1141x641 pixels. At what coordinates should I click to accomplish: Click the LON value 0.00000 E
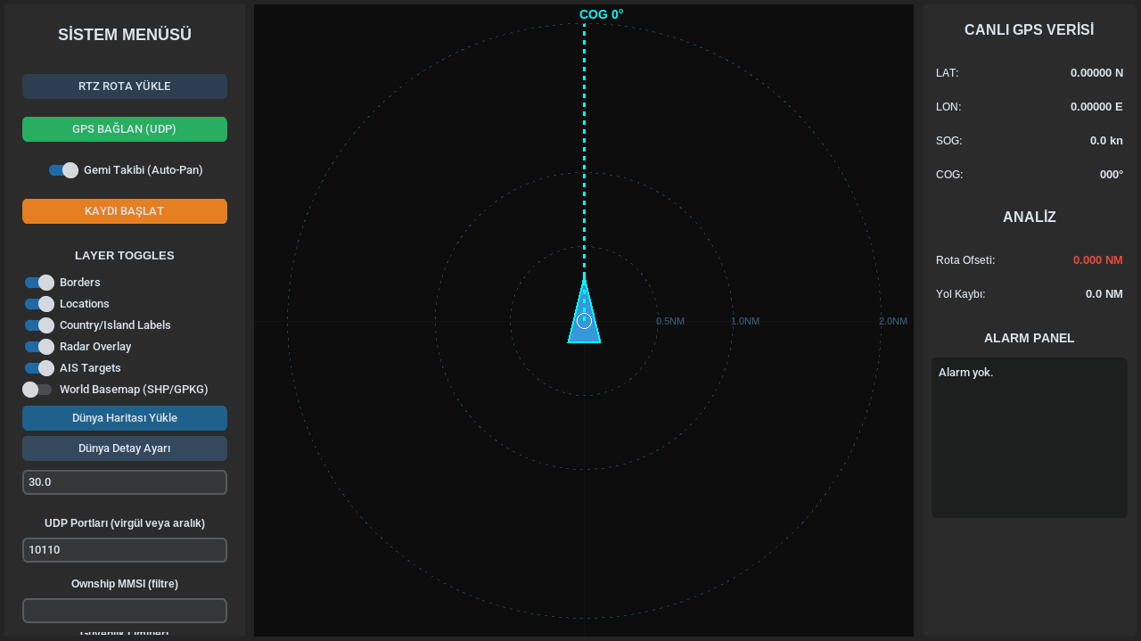(1096, 107)
